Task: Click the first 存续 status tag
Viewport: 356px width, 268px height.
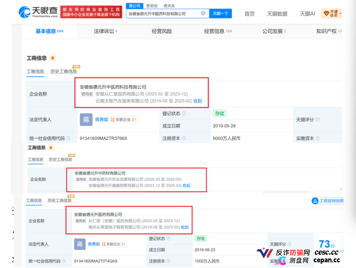Action: coord(219,114)
